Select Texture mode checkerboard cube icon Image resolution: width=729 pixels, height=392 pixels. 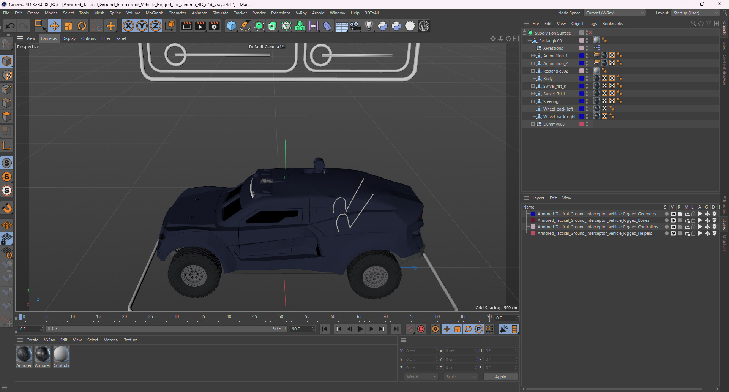tap(7, 75)
